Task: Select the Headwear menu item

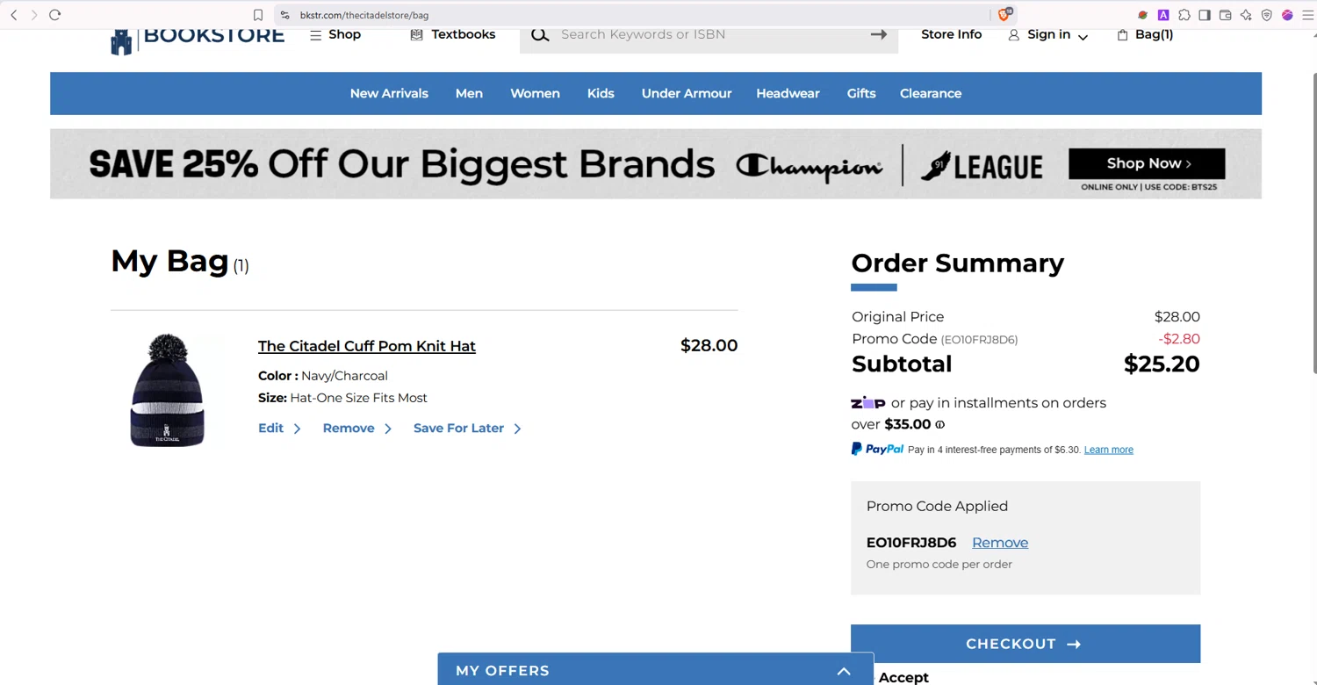Action: click(x=788, y=93)
